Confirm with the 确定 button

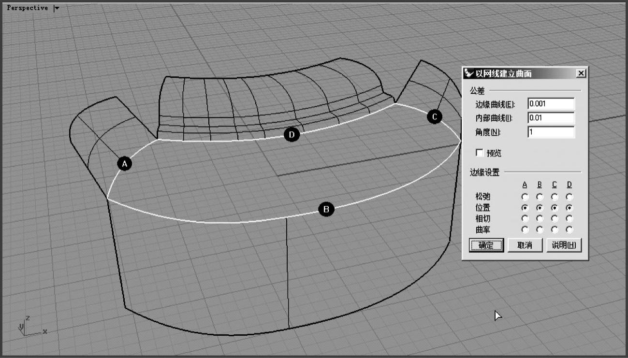[486, 245]
